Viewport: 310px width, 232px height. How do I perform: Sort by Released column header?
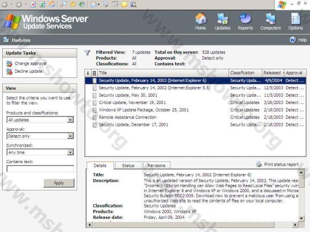pos(273,73)
